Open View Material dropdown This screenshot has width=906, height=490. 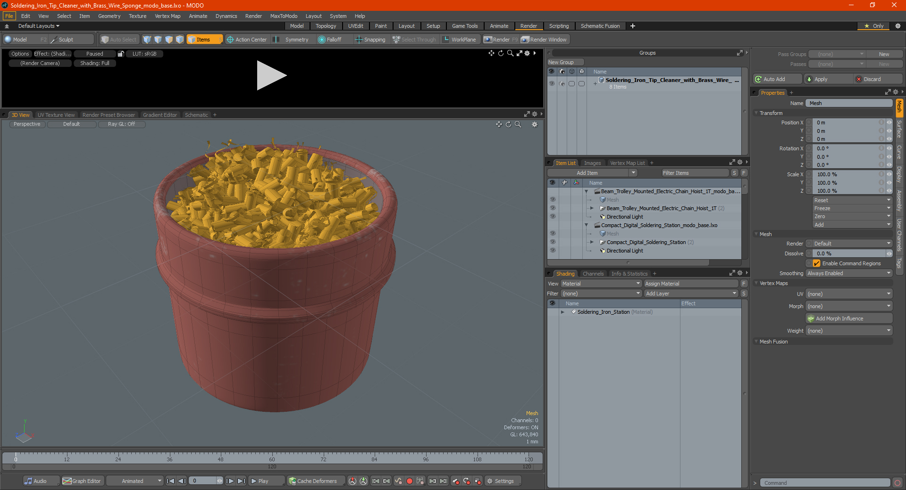601,284
